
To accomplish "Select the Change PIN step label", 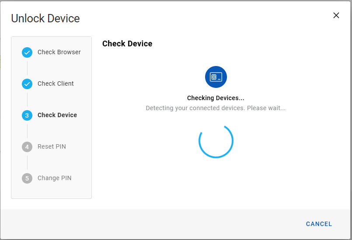I will [54, 178].
